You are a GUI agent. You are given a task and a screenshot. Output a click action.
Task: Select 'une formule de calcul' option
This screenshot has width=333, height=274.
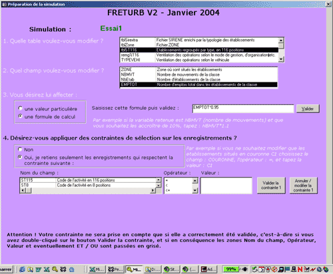coord(21,116)
